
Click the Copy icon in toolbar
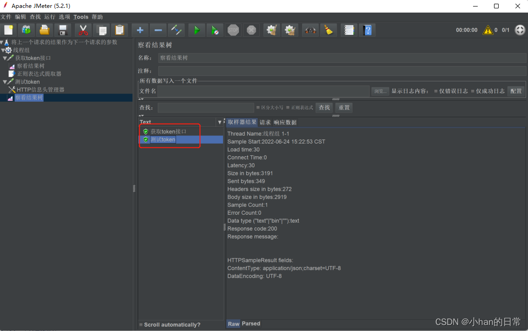[102, 30]
